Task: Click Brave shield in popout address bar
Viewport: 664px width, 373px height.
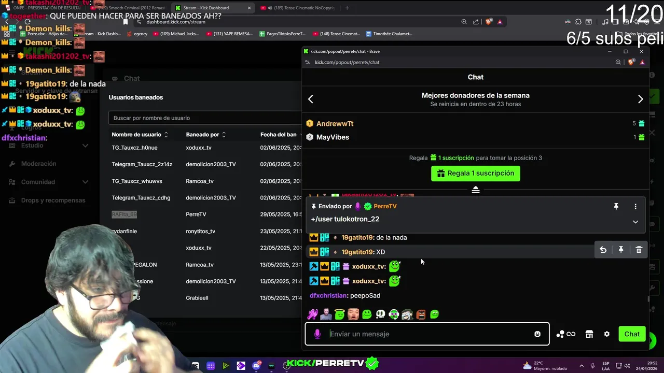Action: tap(631, 62)
